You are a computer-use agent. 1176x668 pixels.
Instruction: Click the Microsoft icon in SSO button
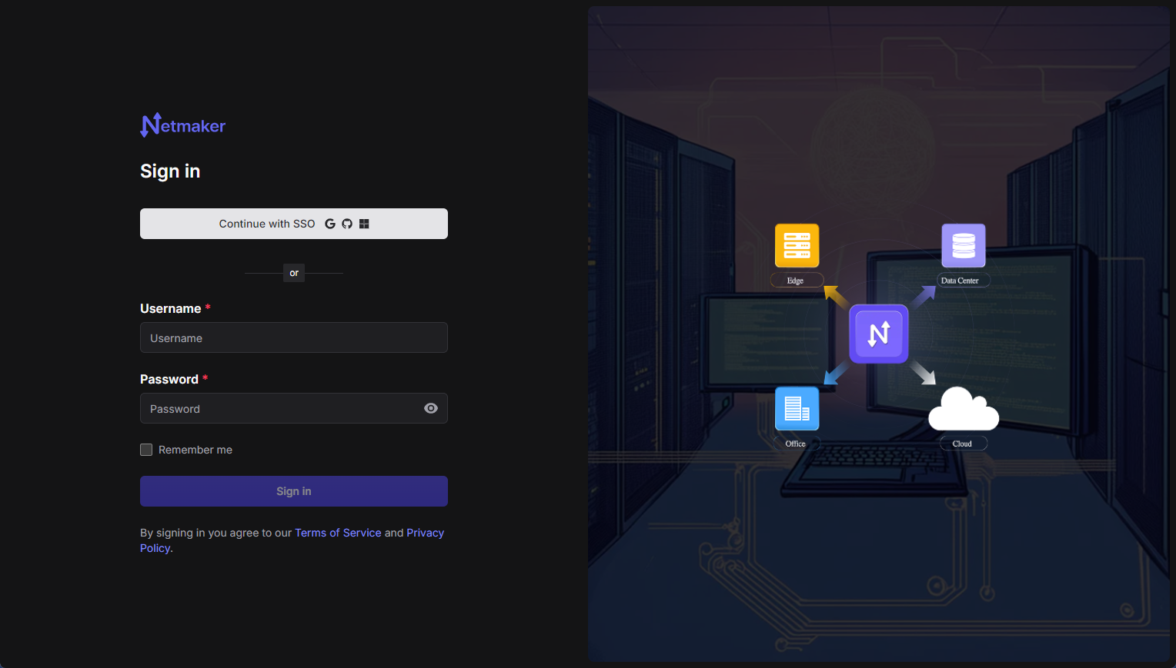pos(364,224)
